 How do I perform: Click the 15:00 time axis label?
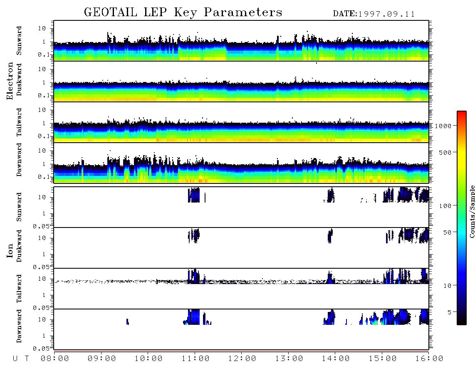pos(383,359)
